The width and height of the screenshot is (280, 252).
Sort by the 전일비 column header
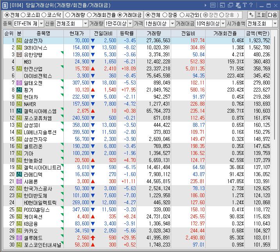(188, 33)
